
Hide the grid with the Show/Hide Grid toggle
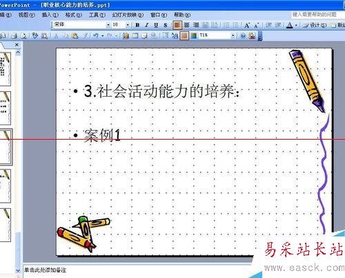point(184,36)
